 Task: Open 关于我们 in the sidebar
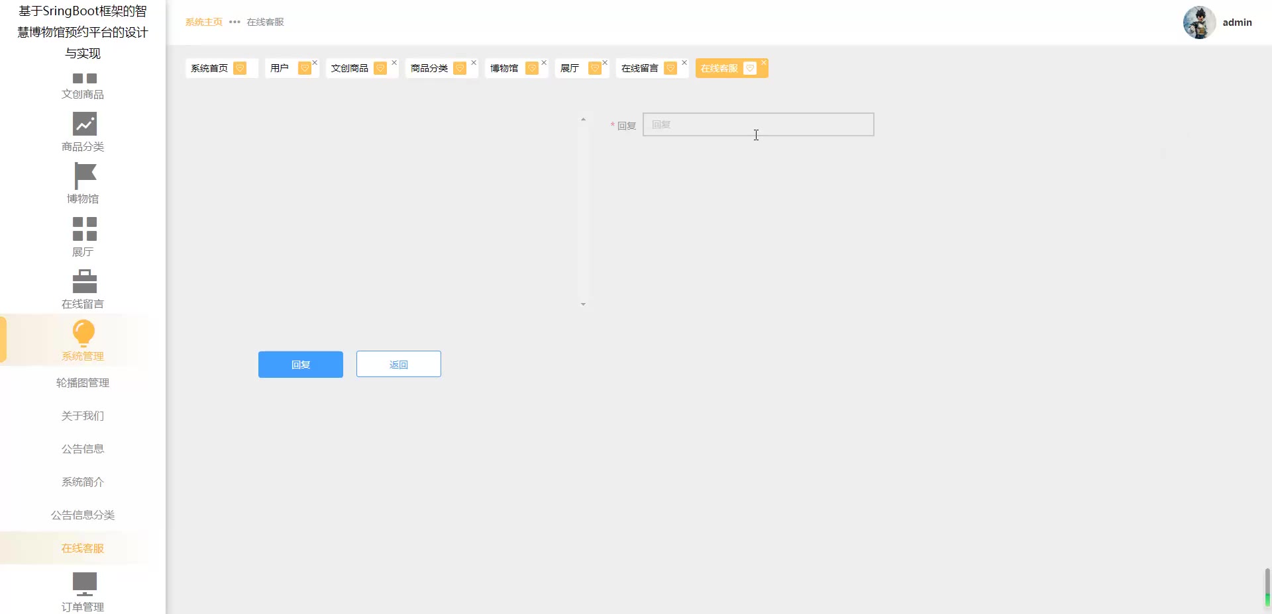coord(83,416)
